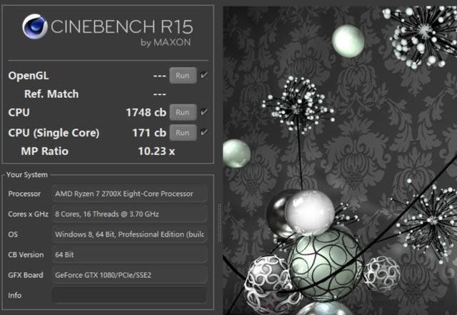
Task: Click the OS field showing Windows 8
Action: [130, 234]
